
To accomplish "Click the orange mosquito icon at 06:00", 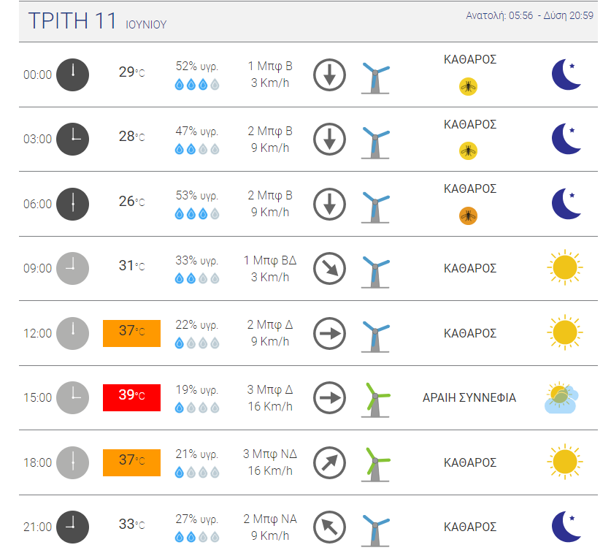I will tap(468, 216).
